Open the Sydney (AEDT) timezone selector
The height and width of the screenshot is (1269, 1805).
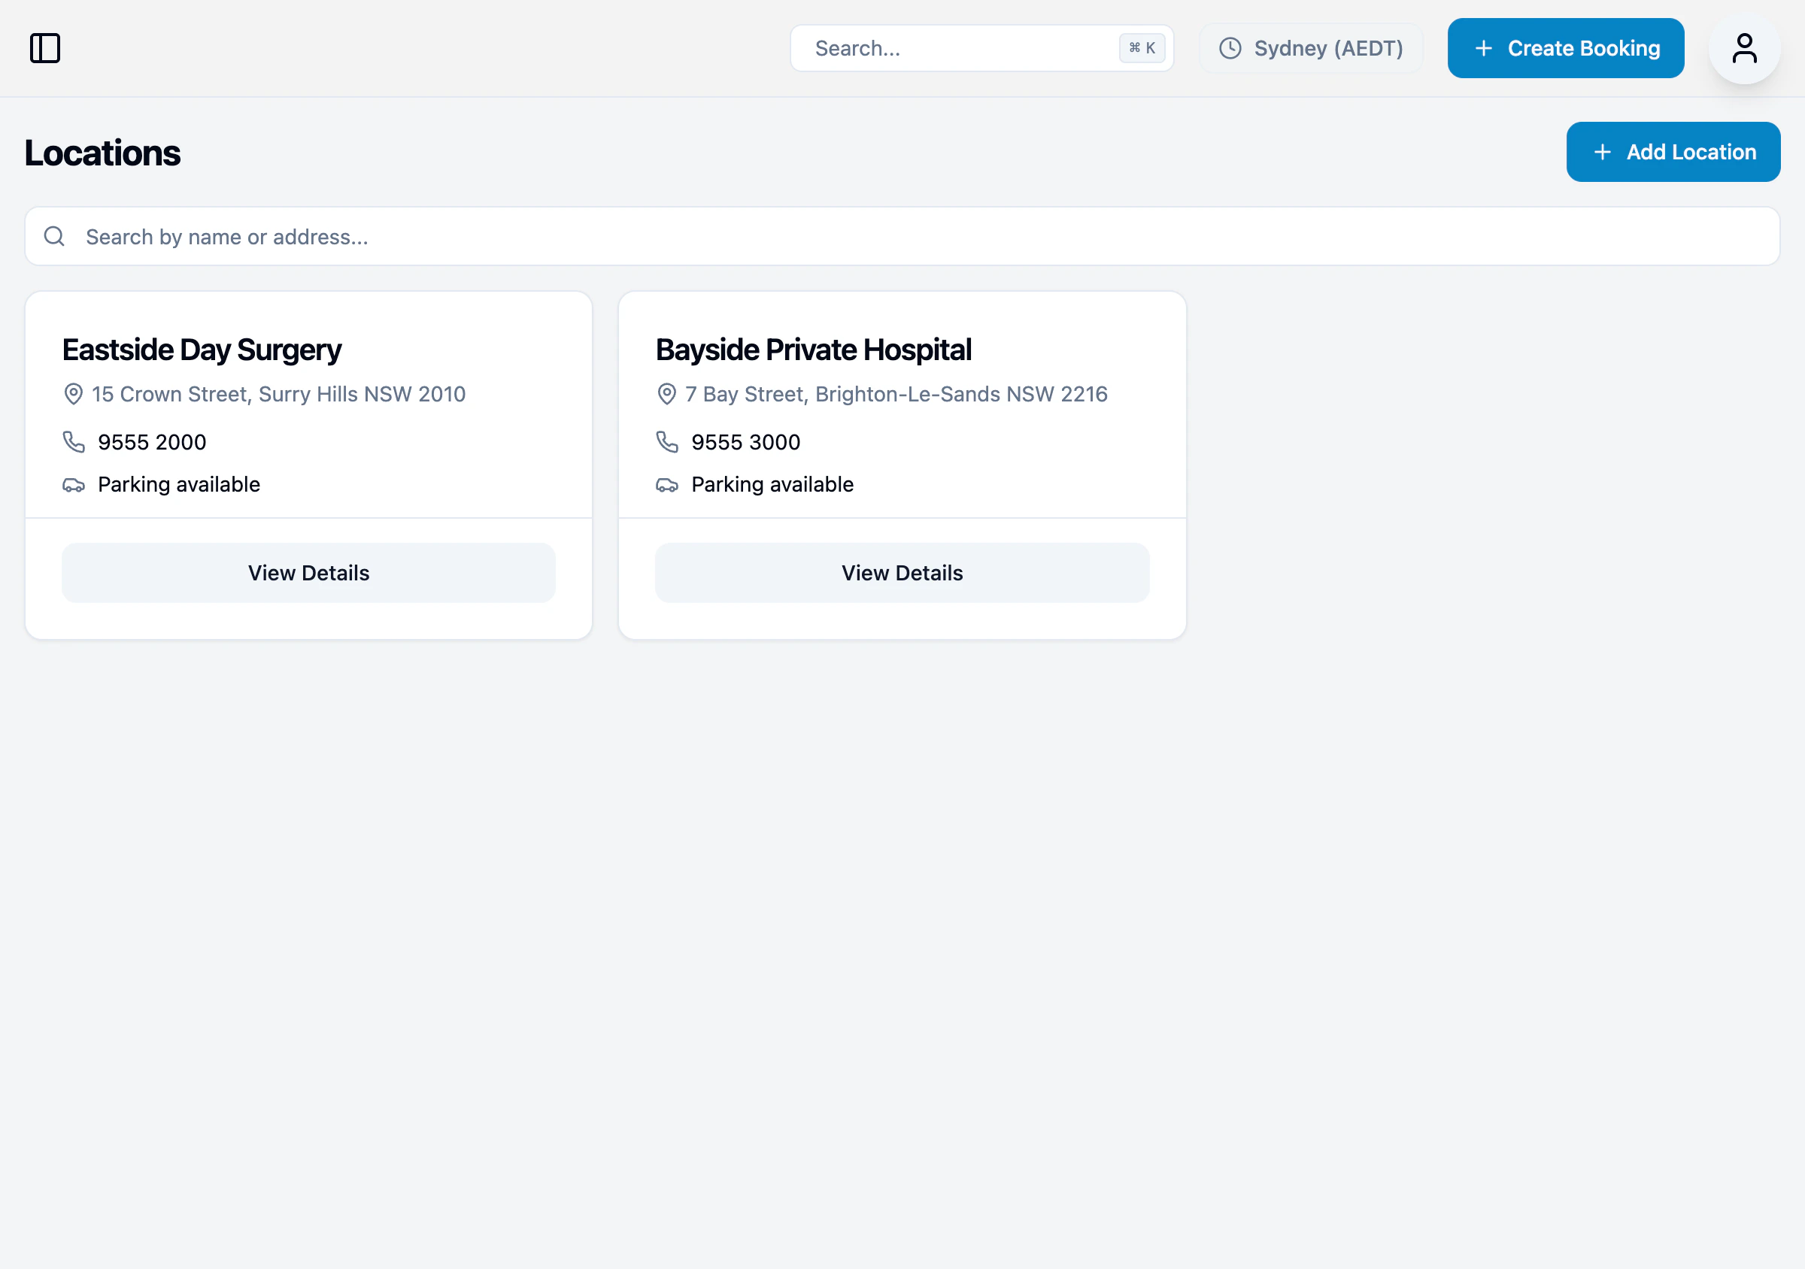[x=1311, y=48]
